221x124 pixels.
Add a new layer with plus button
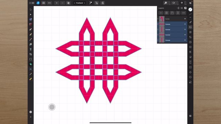pos(161,13)
